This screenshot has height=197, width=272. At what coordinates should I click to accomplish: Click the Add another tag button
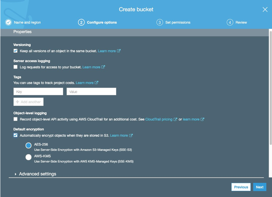(x=29, y=102)
